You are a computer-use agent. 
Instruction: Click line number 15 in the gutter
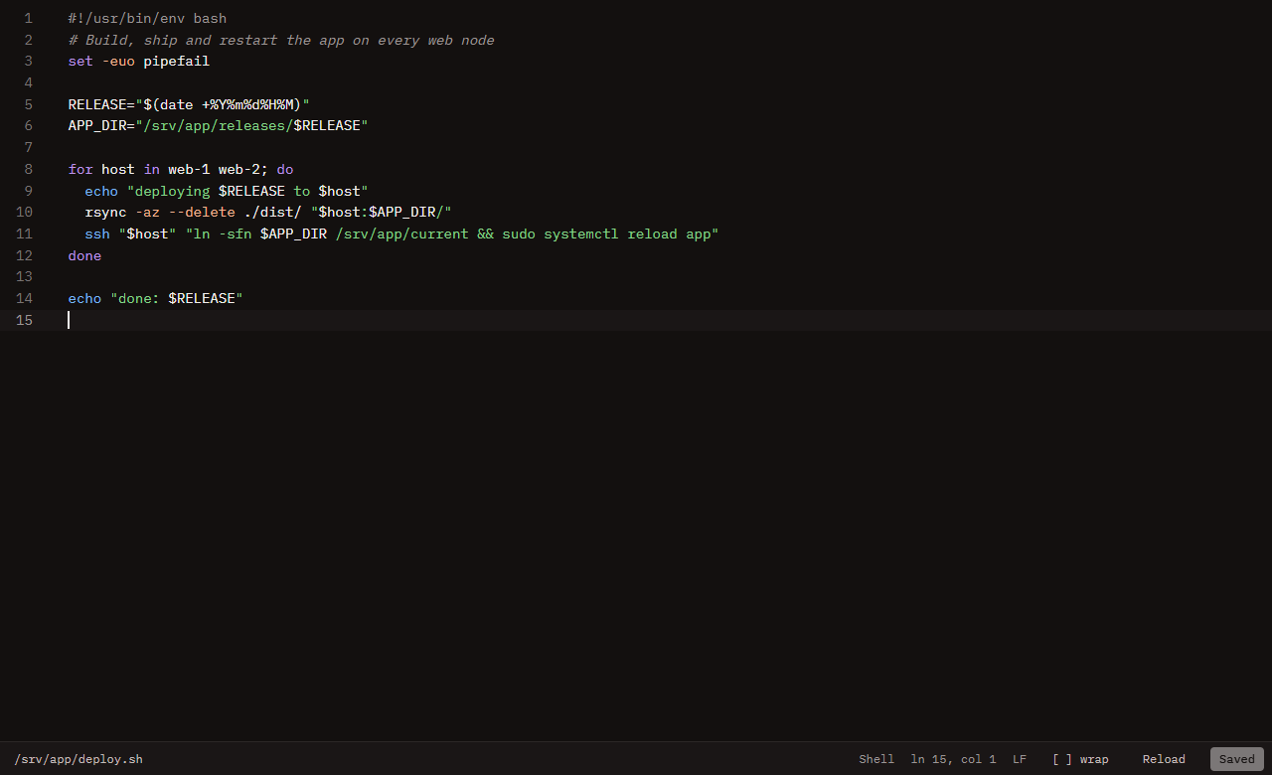click(x=24, y=320)
